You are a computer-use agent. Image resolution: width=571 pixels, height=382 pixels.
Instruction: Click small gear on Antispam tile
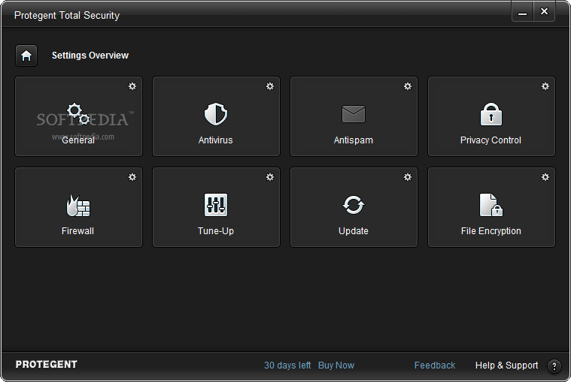click(x=408, y=86)
